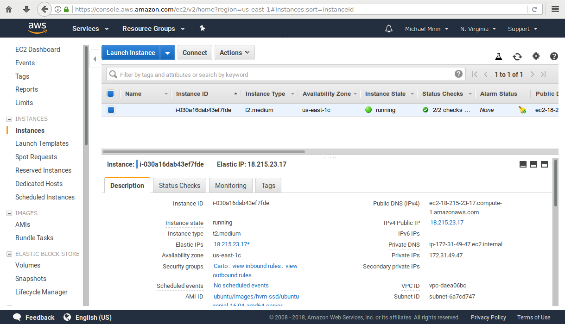The image size is (565, 324).
Task: Open the Monitoring tab
Action: [x=230, y=186]
